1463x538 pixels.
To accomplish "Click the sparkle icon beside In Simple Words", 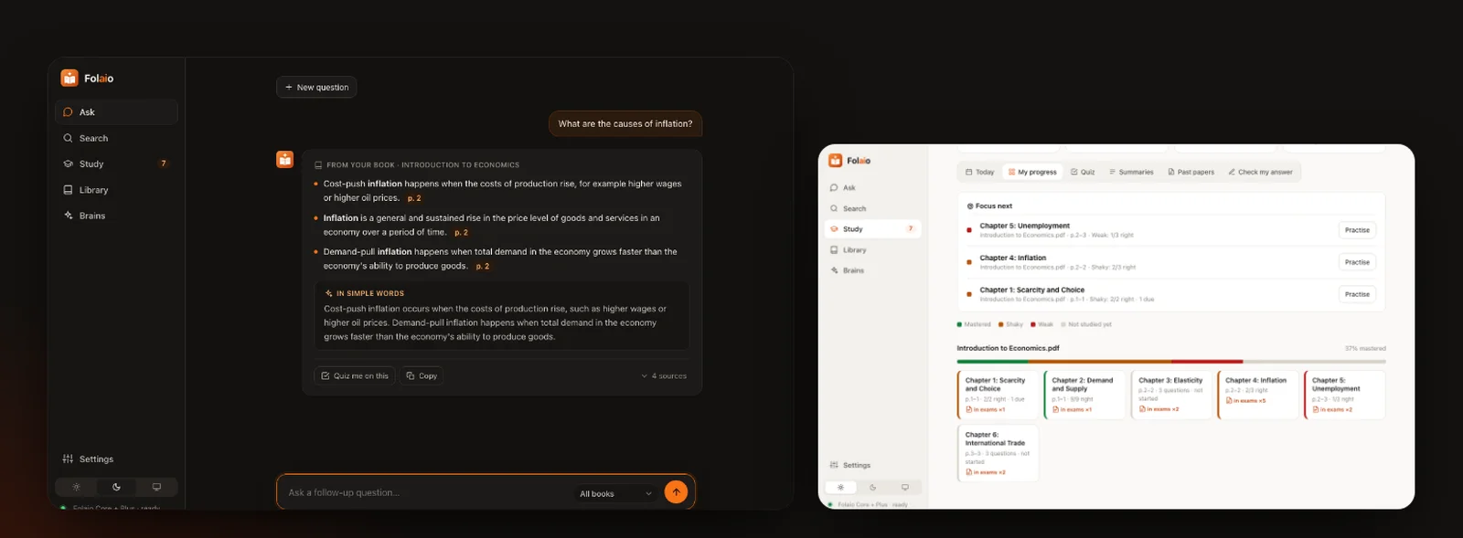I will coord(329,293).
